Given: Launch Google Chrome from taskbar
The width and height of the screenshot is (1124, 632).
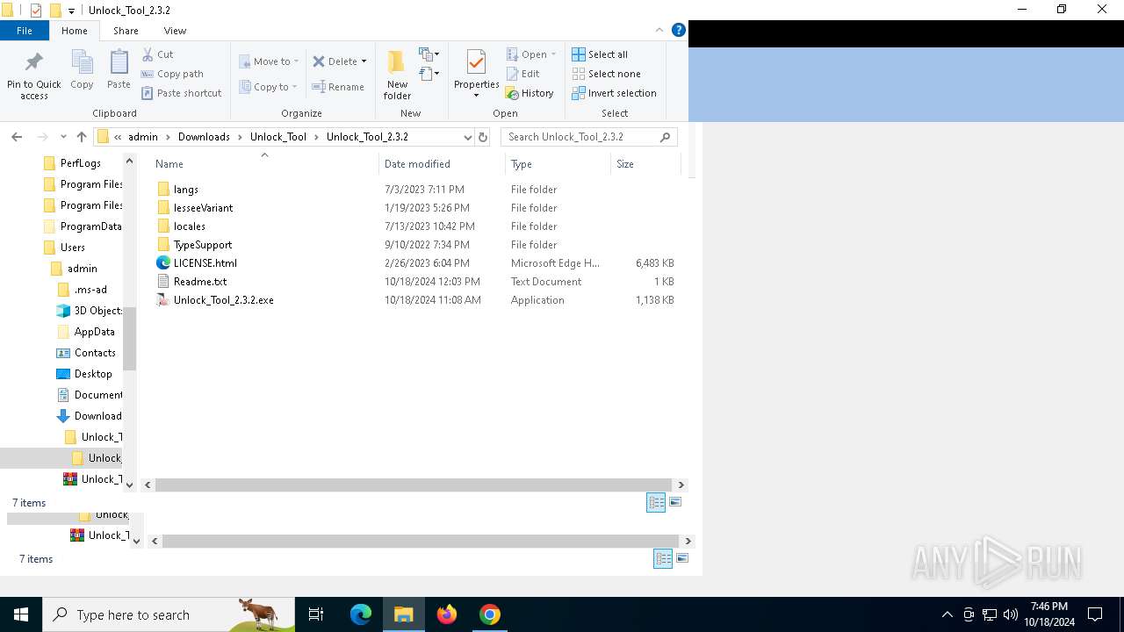Looking at the screenshot, I should coord(490,614).
